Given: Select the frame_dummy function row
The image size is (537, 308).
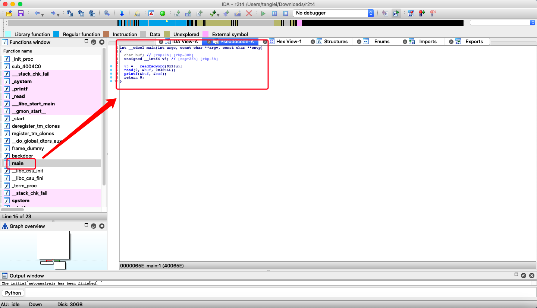Looking at the screenshot, I should coord(51,148).
